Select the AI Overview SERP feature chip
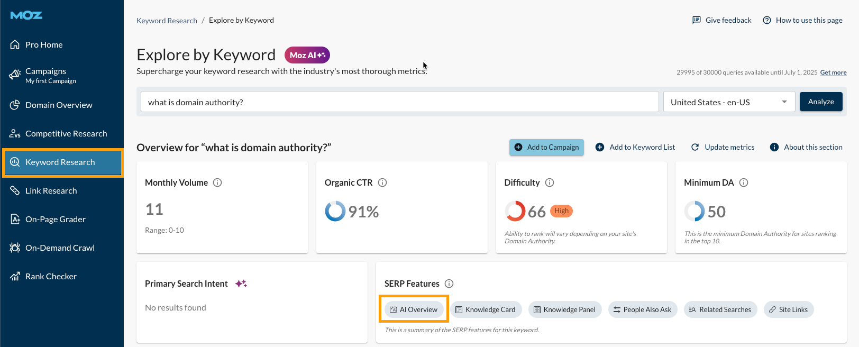 [x=414, y=309]
